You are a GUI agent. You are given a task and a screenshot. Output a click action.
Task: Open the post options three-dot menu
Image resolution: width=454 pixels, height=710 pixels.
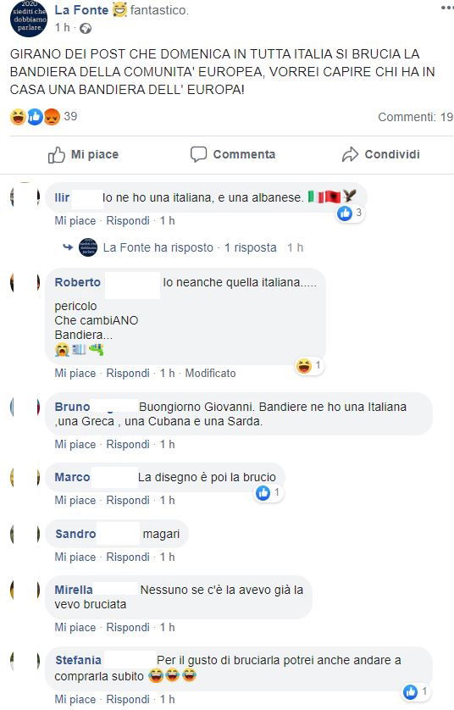tap(447, 8)
